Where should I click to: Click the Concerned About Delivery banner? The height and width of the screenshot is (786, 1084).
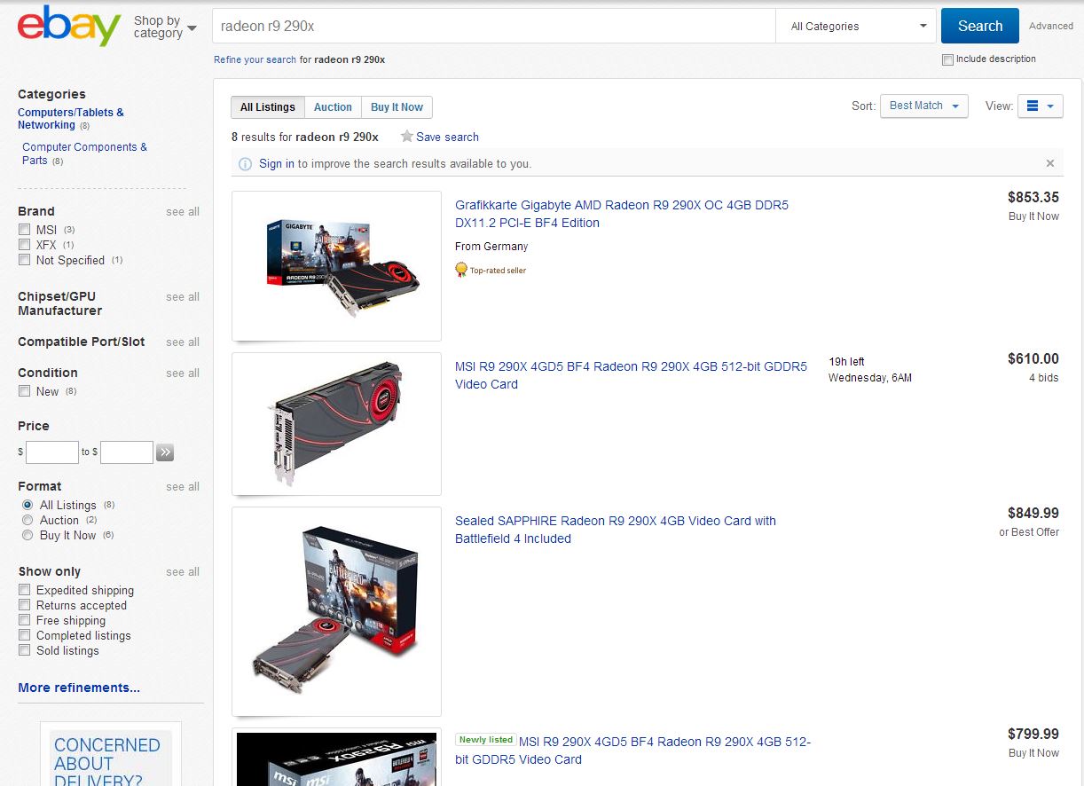[111, 754]
